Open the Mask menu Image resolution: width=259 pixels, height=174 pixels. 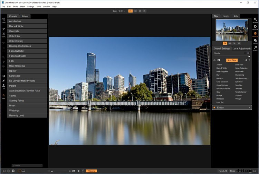coord(22,7)
